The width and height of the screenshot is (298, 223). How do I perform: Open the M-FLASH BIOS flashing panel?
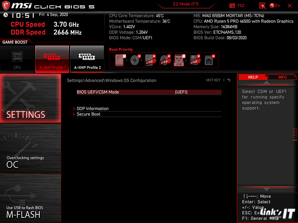coord(31,198)
